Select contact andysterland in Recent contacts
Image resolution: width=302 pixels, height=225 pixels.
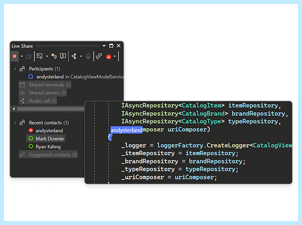[x=49, y=130]
